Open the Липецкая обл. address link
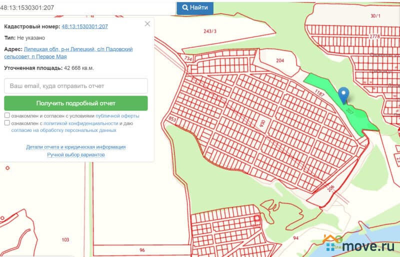The width and height of the screenshot is (400, 257). 68,53
